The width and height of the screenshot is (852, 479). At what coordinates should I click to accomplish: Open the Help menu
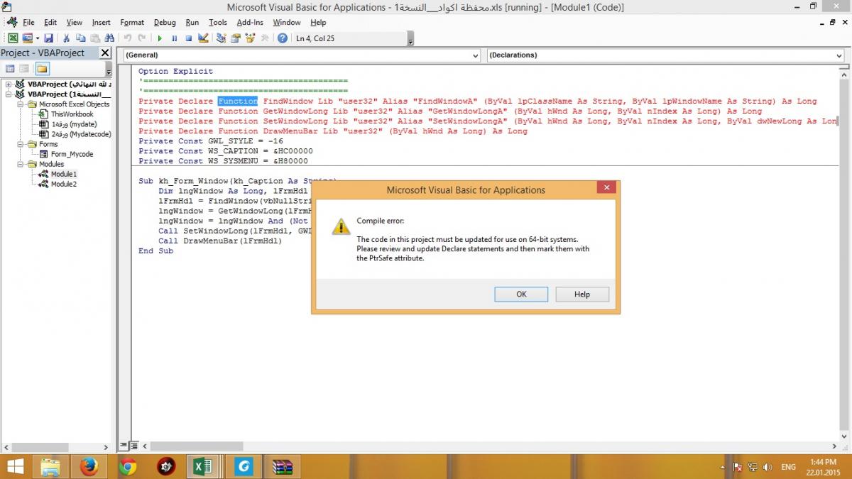point(318,23)
